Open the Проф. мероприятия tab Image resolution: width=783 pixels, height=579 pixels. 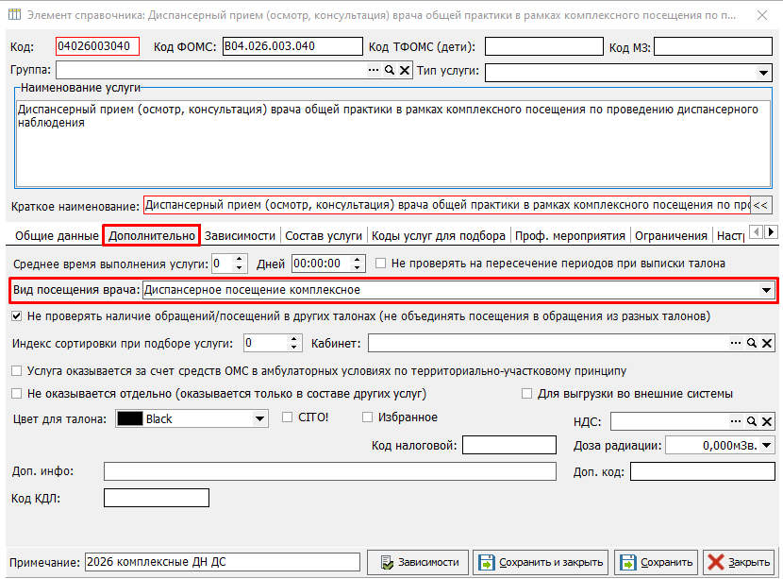pos(571,236)
